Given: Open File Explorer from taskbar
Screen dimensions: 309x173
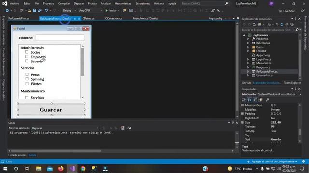Looking at the screenshot, I should click(x=39, y=169).
